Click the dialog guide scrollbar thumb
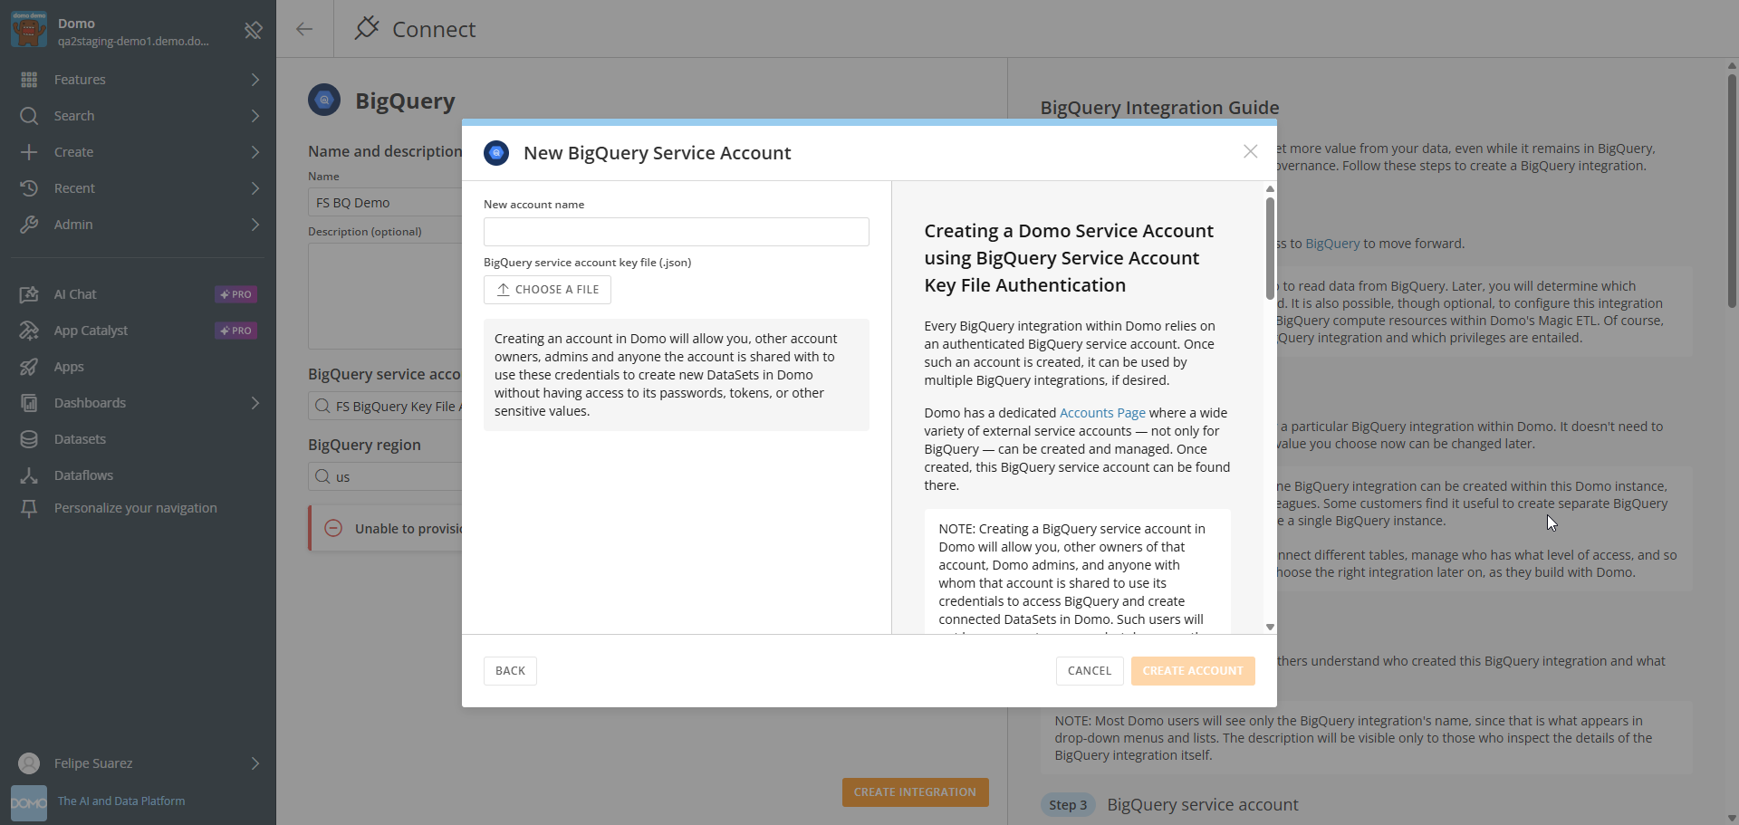1739x825 pixels. click(x=1270, y=246)
